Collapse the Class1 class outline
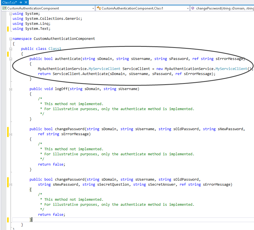This screenshot has width=254, height=230. point(11,49)
